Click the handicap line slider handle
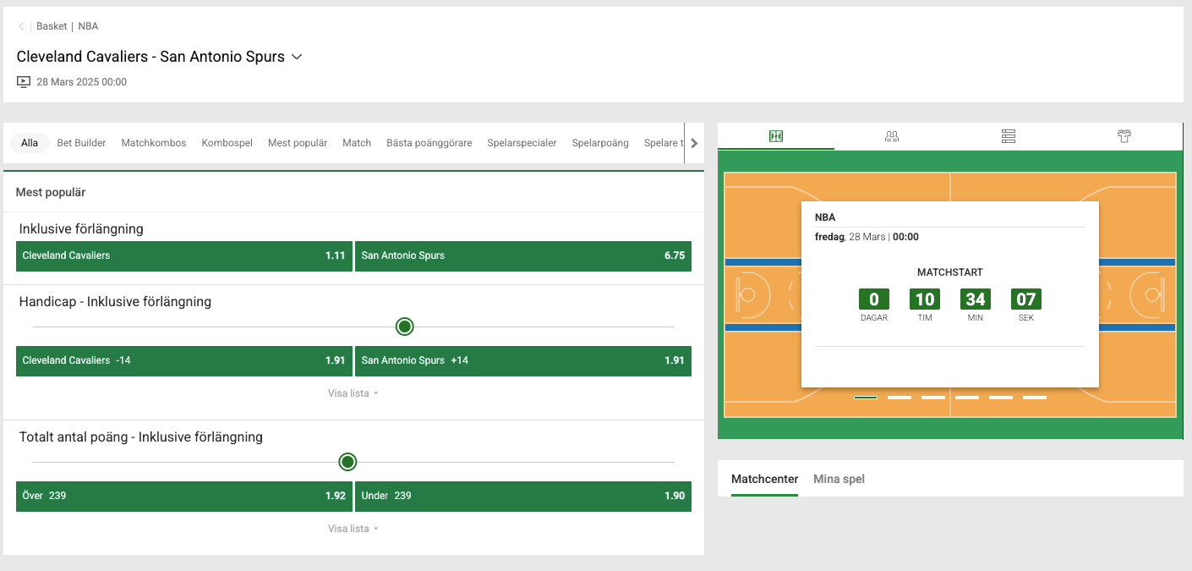 [404, 327]
